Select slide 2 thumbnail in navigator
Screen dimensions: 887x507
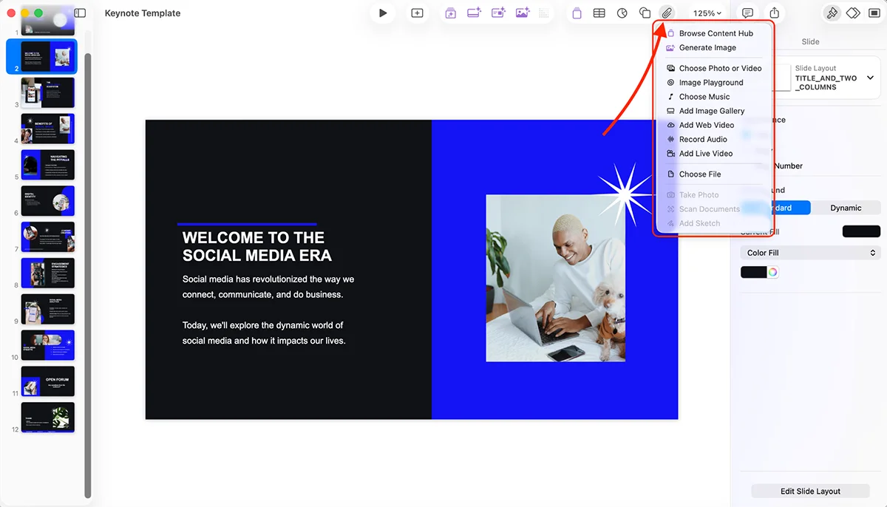coord(48,55)
